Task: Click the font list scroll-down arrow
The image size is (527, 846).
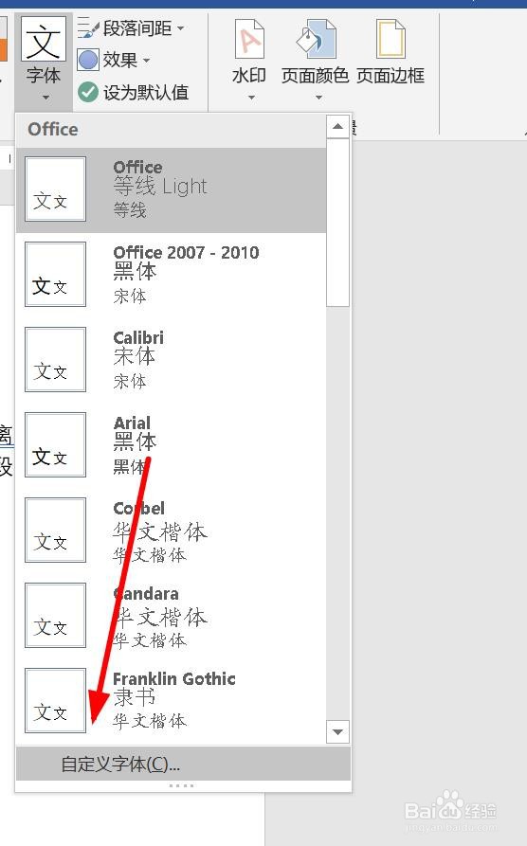Action: click(338, 732)
